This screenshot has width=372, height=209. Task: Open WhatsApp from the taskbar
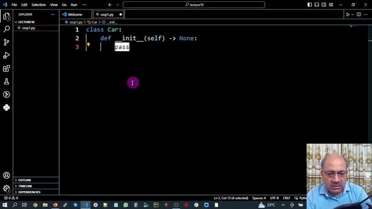(x=126, y=205)
